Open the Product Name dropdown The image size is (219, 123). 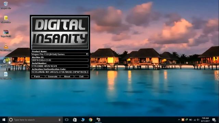point(60,54)
